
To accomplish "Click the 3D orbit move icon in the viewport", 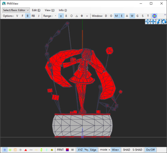I will pos(148,22).
